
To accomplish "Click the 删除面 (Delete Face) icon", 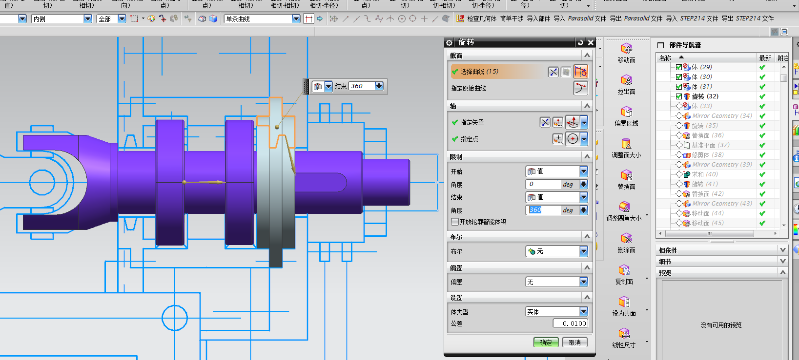I will 627,239.
